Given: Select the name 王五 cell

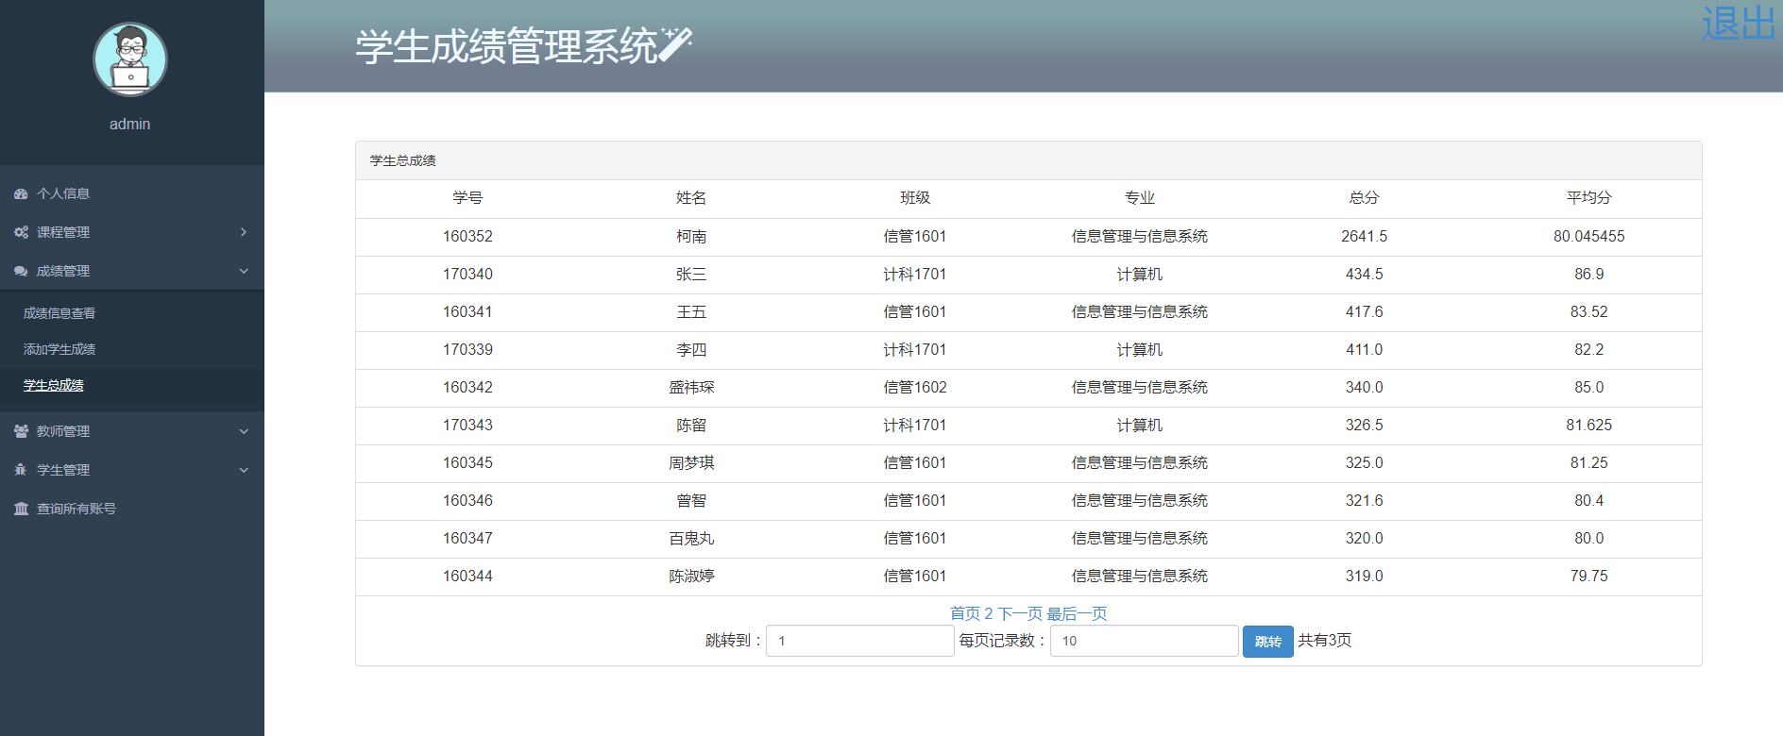Looking at the screenshot, I should click(x=691, y=312).
